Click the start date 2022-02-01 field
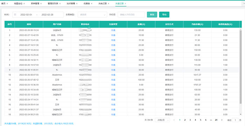 tap(26, 15)
